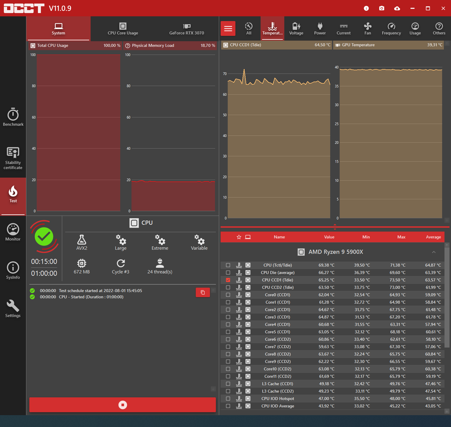Click the sensor list scroll down arrow
This screenshot has width=451, height=427.
[447, 411]
